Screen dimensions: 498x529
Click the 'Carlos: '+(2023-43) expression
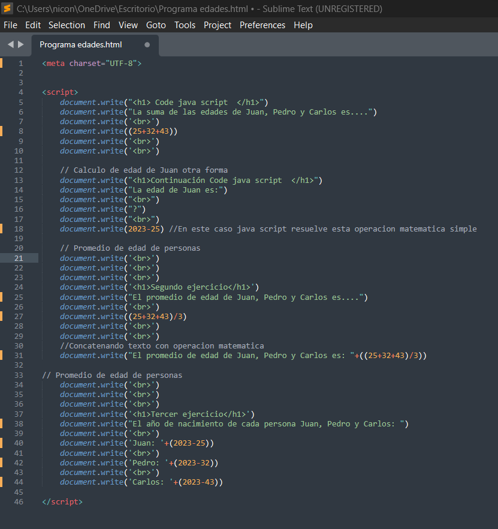[173, 482]
